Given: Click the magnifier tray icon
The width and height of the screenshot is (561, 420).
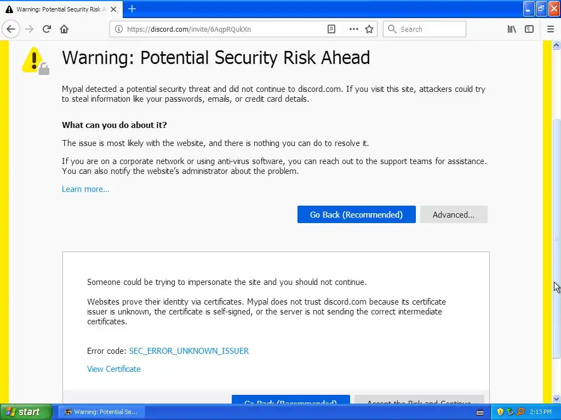Looking at the screenshot, I should (520, 412).
